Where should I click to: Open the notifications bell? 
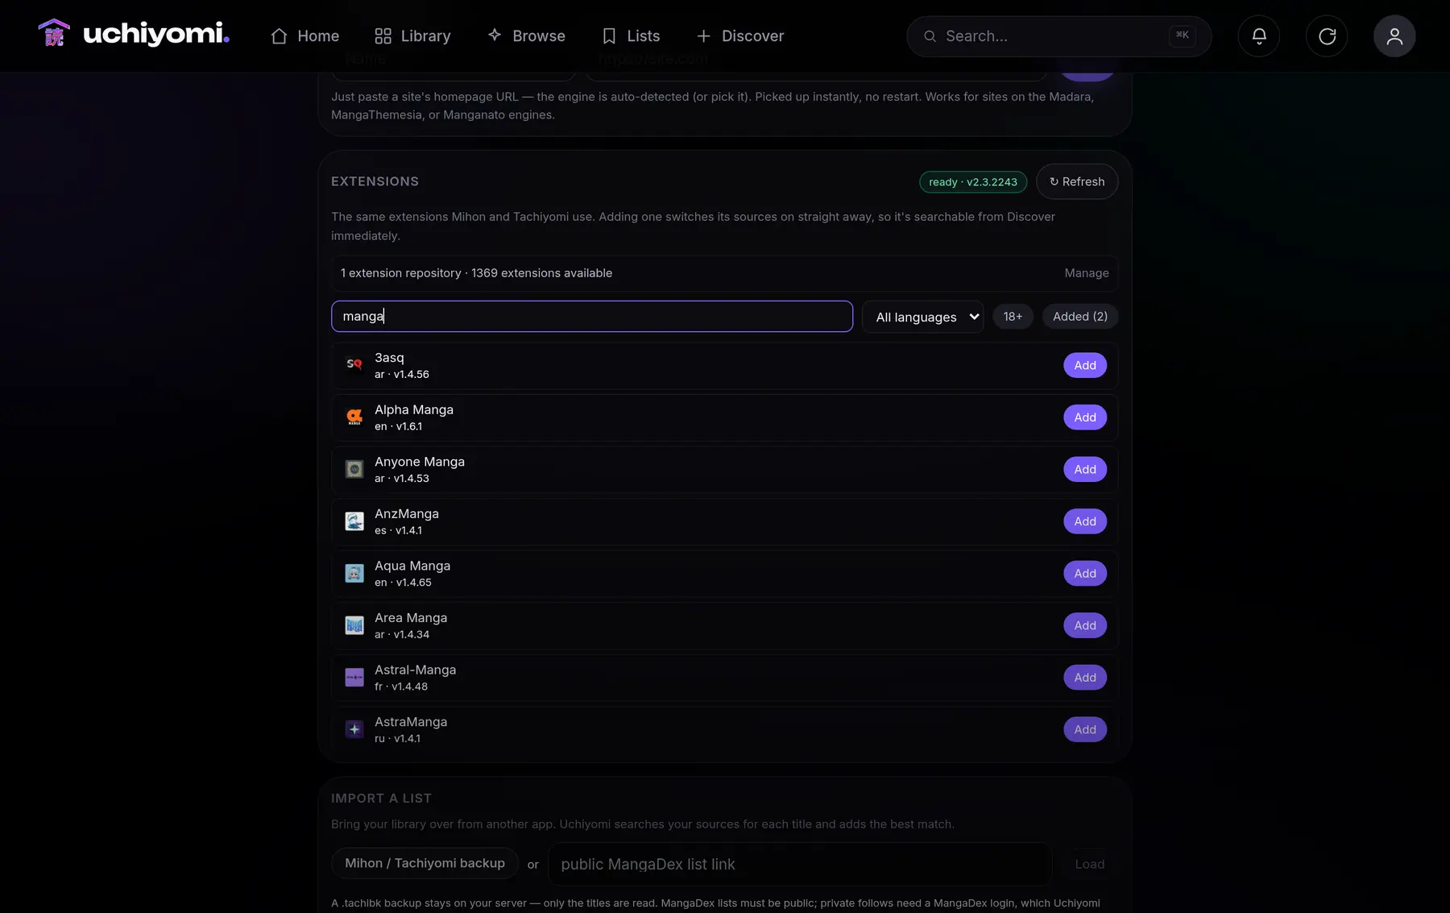tap(1258, 36)
